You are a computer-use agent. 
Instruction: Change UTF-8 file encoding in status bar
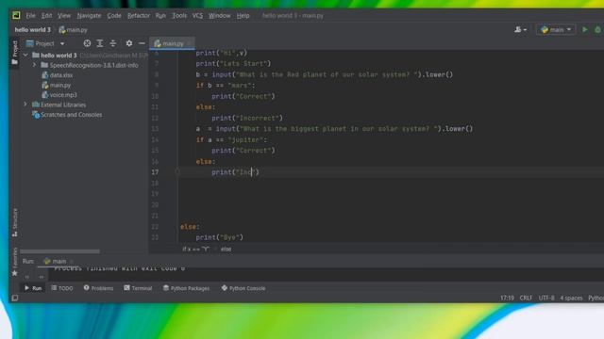pyautogui.click(x=546, y=298)
